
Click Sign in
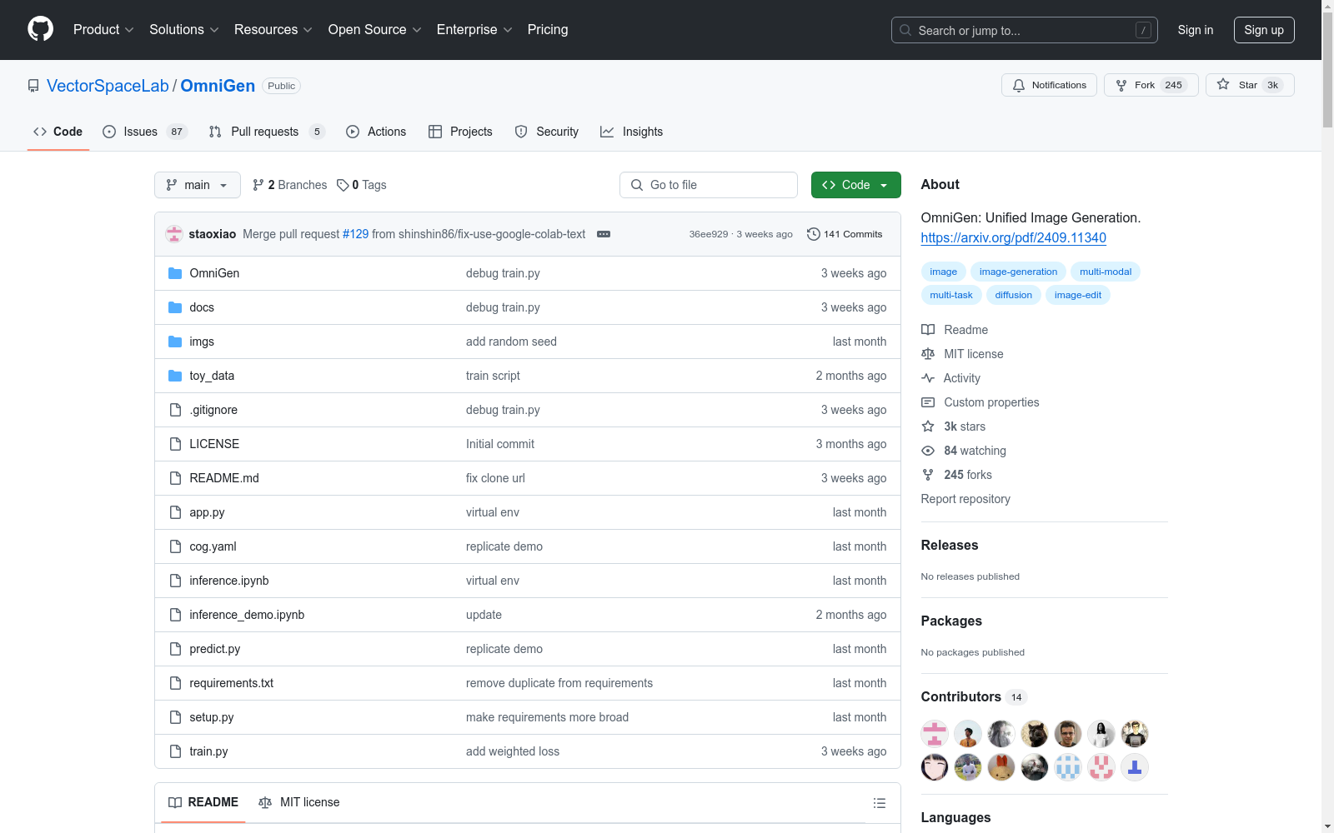[x=1196, y=30]
